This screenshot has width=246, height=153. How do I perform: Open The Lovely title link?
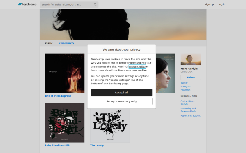97,145
